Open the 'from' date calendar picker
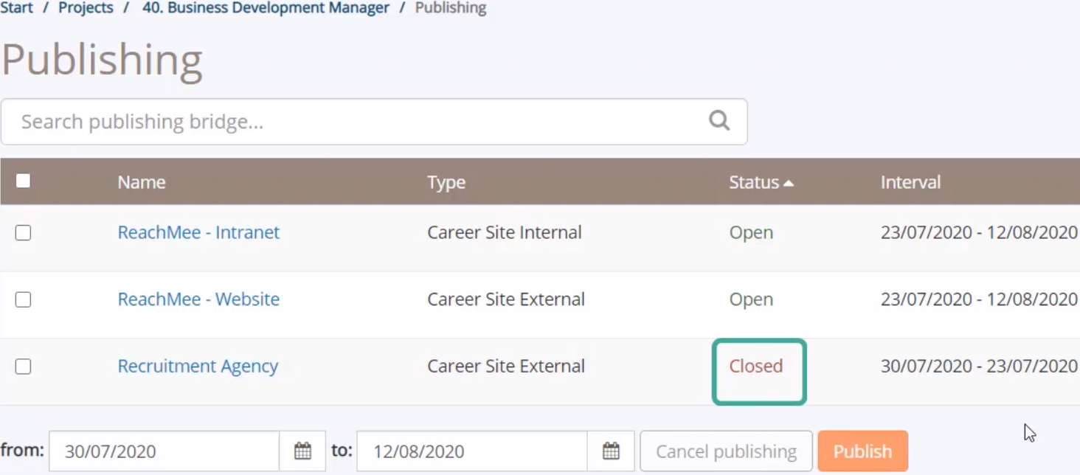 click(302, 451)
